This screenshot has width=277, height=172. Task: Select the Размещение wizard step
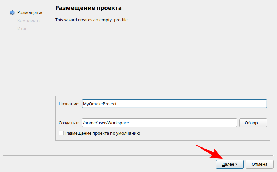click(30, 13)
